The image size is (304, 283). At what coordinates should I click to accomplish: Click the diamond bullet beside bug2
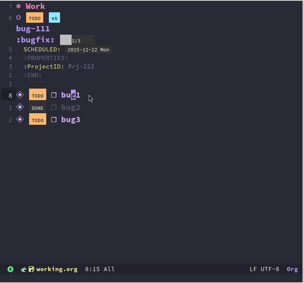pyautogui.click(x=20, y=107)
